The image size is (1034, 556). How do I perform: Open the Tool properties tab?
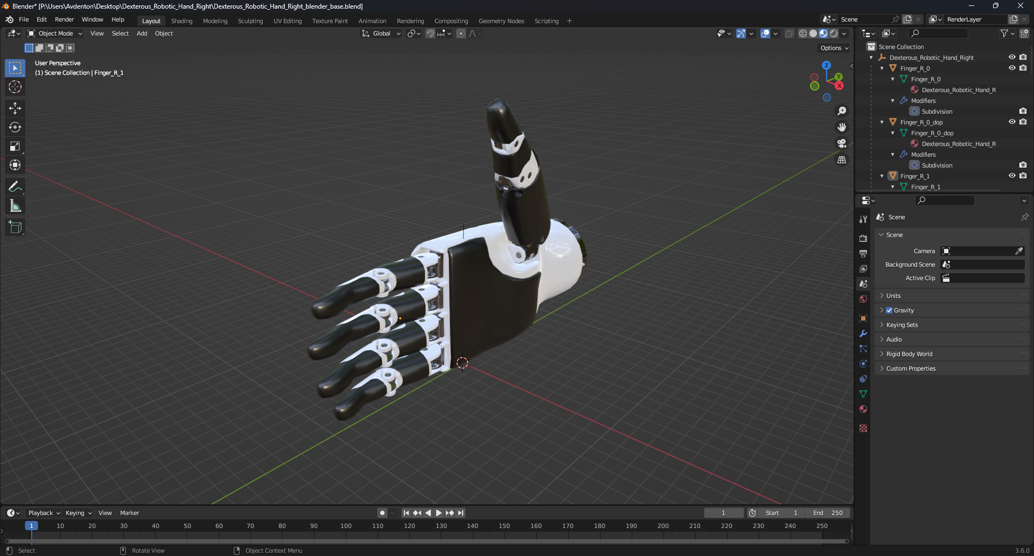point(863,219)
